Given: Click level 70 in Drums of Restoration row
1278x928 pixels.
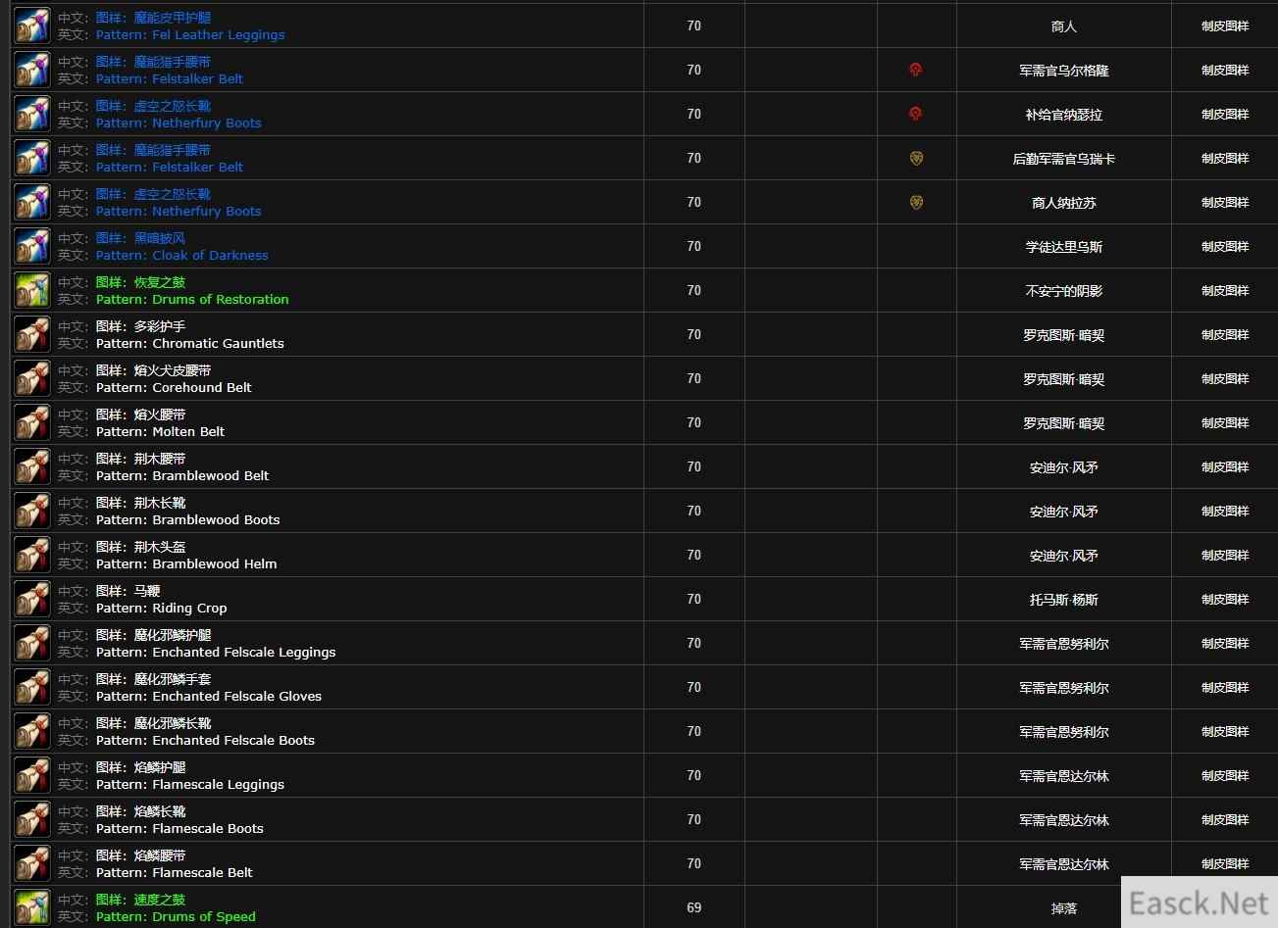Looking at the screenshot, I should tap(694, 290).
